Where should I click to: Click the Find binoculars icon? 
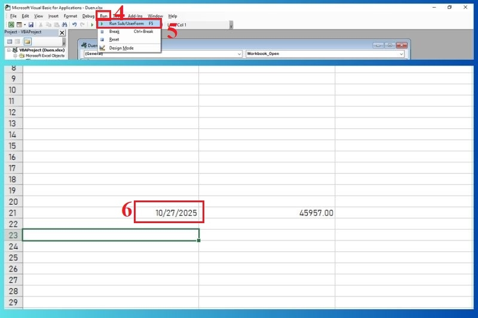pos(65,24)
